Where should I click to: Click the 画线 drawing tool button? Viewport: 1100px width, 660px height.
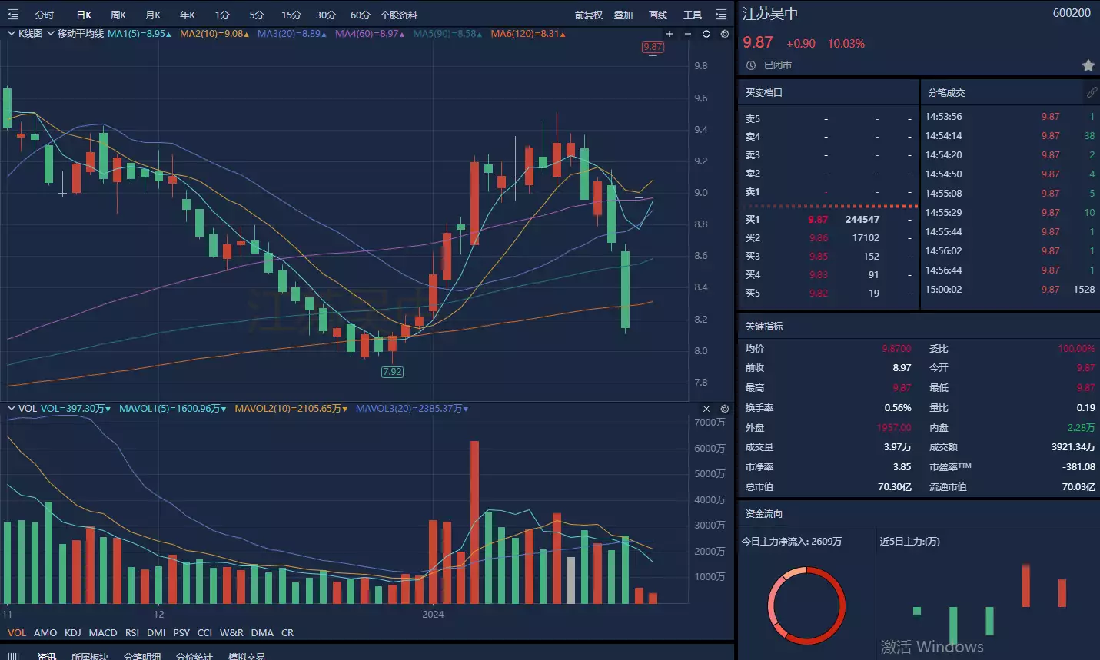point(658,15)
